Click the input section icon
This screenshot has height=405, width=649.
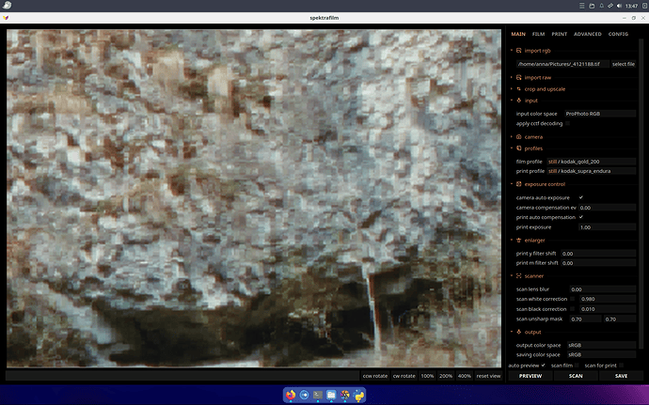(x=518, y=101)
